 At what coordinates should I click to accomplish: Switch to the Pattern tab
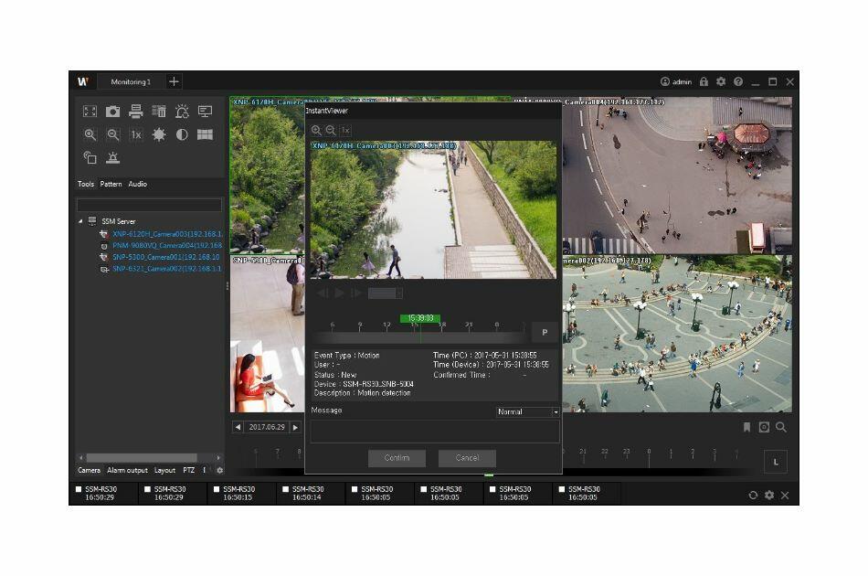point(111,184)
